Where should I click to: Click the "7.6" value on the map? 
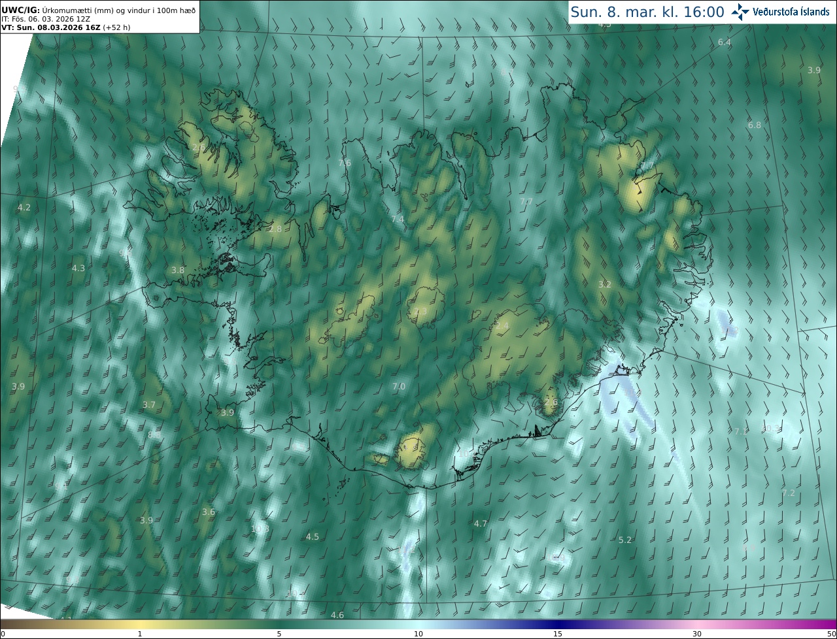point(345,163)
